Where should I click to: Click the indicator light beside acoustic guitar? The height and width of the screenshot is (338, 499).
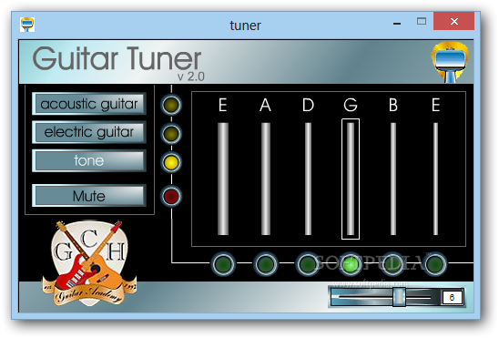coord(171,105)
